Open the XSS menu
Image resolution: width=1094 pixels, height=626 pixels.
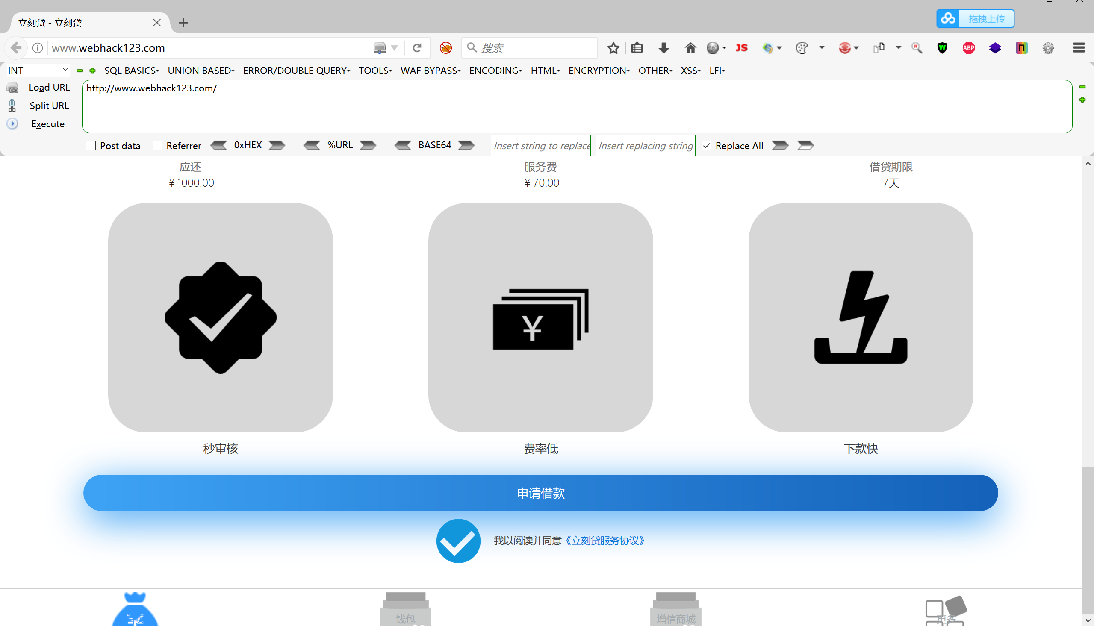click(x=690, y=71)
